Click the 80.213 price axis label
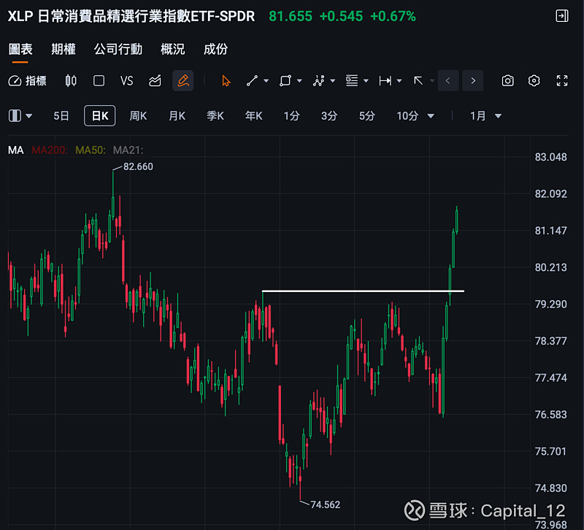Viewport: 584px width, 530px height. coord(551,267)
